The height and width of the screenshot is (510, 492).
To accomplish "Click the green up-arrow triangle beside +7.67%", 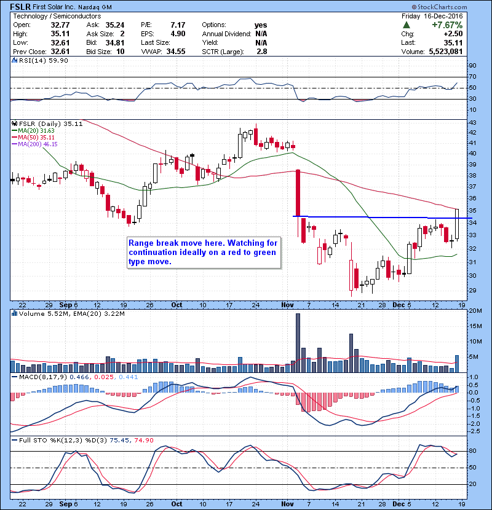I will 406,25.
